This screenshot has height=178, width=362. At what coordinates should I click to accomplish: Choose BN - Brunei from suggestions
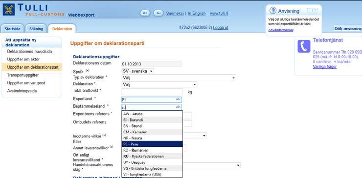(152, 126)
